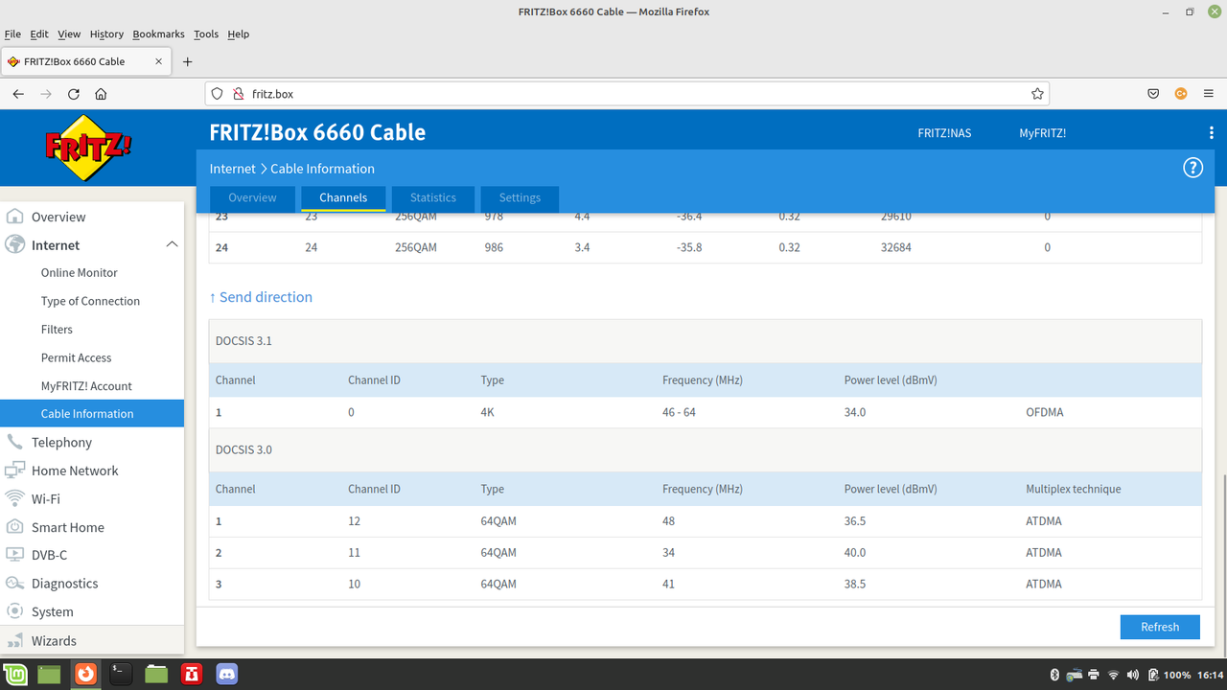
Task: Click the DOCSIS 3.0 section label
Action: 243,449
